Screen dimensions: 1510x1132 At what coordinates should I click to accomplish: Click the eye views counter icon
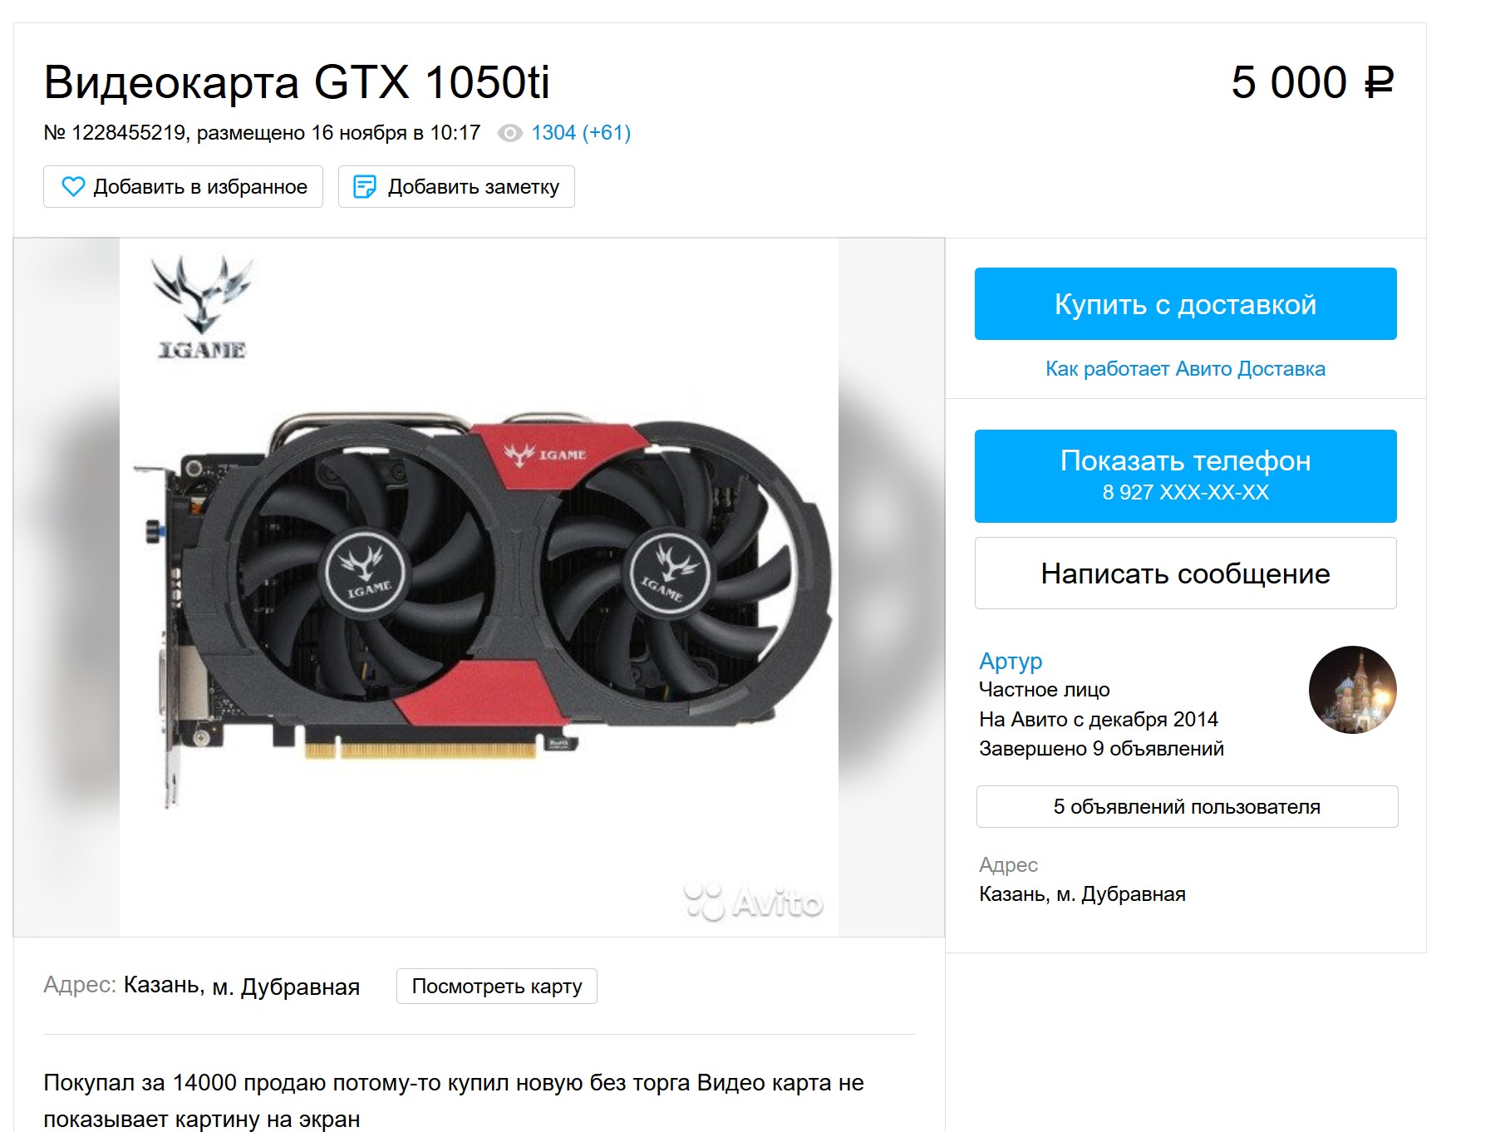[509, 133]
